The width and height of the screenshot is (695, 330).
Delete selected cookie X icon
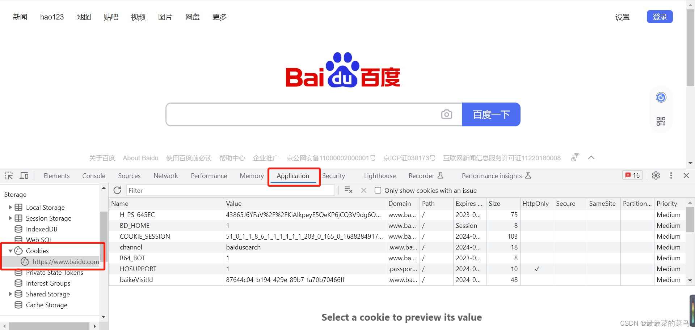pos(364,190)
